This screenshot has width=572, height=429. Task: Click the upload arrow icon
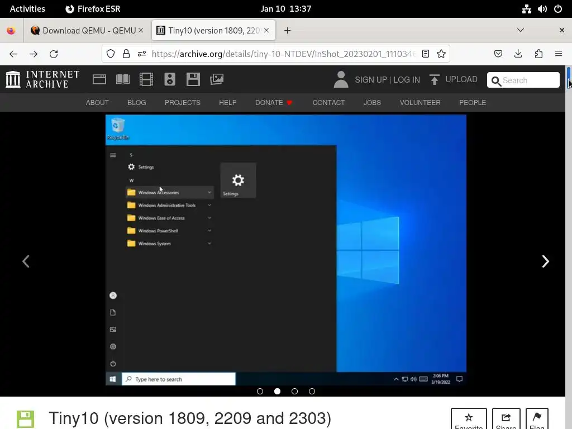click(x=434, y=79)
